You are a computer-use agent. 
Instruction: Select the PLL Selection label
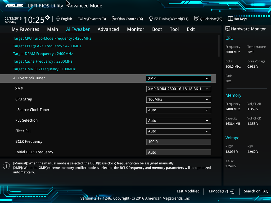coord(26,120)
